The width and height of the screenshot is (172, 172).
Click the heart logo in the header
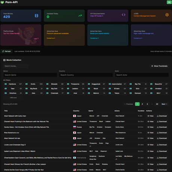point(2,2)
